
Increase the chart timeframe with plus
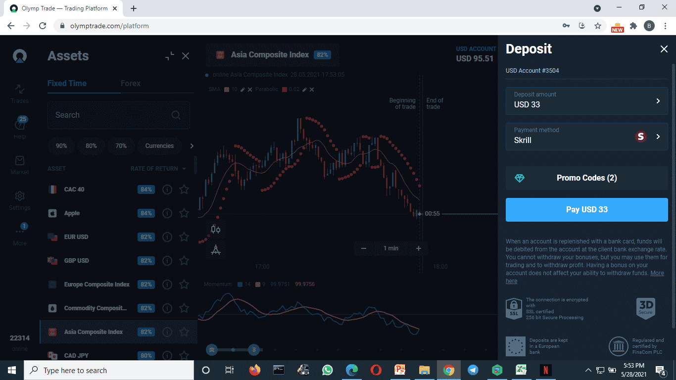tap(419, 248)
